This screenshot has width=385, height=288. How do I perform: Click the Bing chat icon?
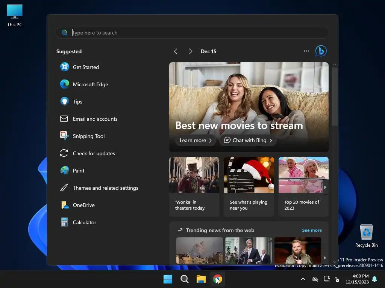coord(321,51)
